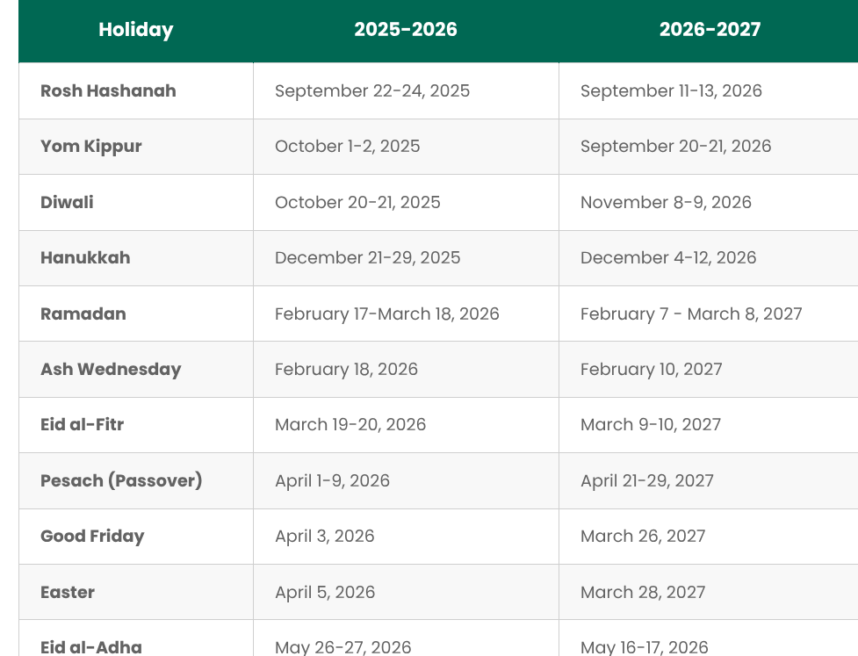Select the Yom Kippur holiday name
Image resolution: width=858 pixels, height=656 pixels.
click(x=90, y=147)
